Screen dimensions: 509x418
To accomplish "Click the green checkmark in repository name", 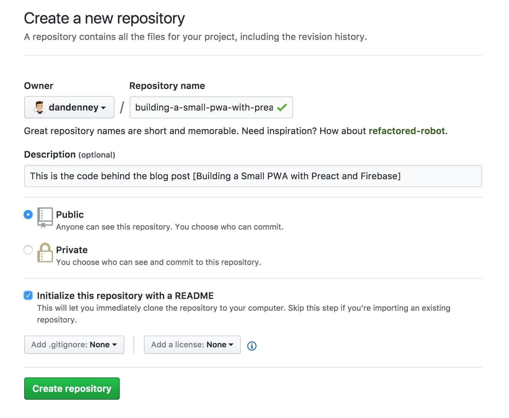I will pyautogui.click(x=282, y=107).
